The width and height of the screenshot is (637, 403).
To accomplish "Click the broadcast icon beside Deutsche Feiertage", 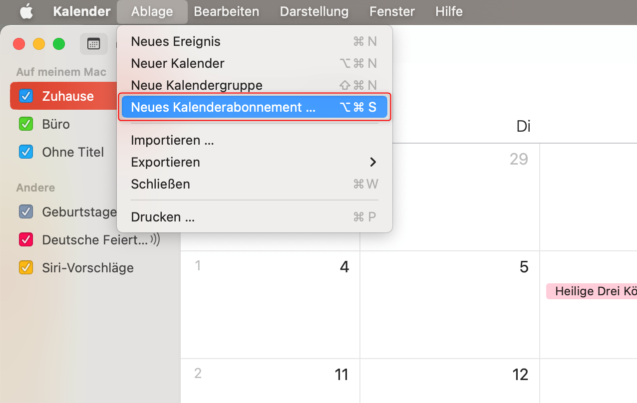I will [155, 240].
